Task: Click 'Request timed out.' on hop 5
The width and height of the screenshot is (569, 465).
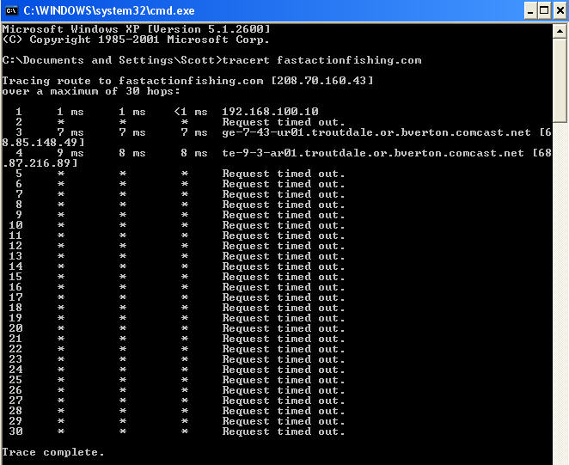Action: 284,174
